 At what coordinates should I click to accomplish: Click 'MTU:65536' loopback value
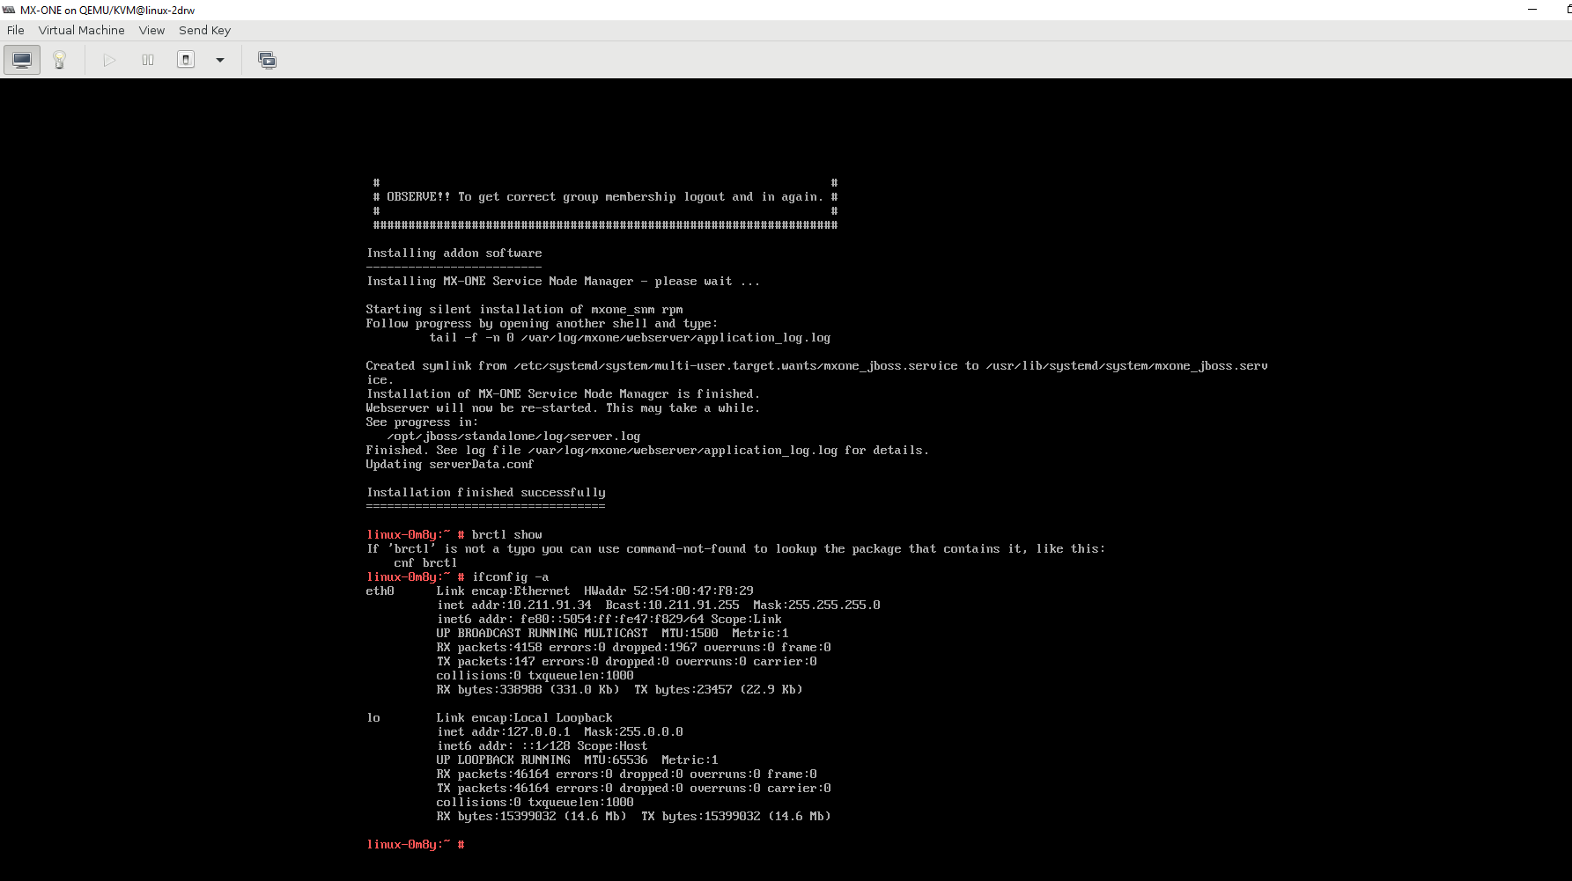[x=616, y=760]
